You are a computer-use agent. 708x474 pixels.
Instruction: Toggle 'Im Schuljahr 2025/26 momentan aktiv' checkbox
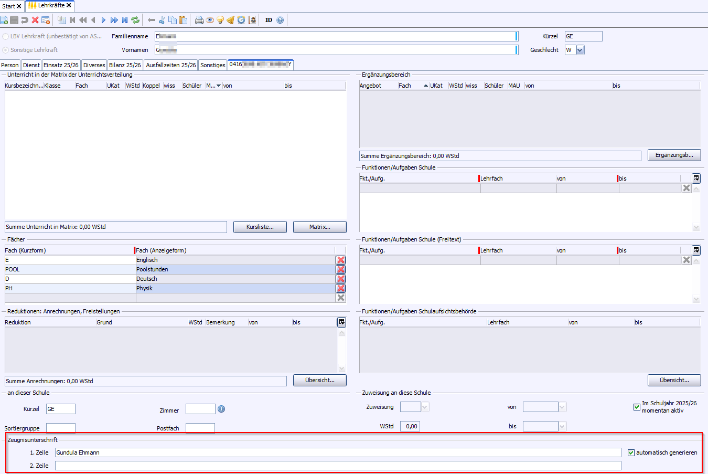tap(637, 407)
